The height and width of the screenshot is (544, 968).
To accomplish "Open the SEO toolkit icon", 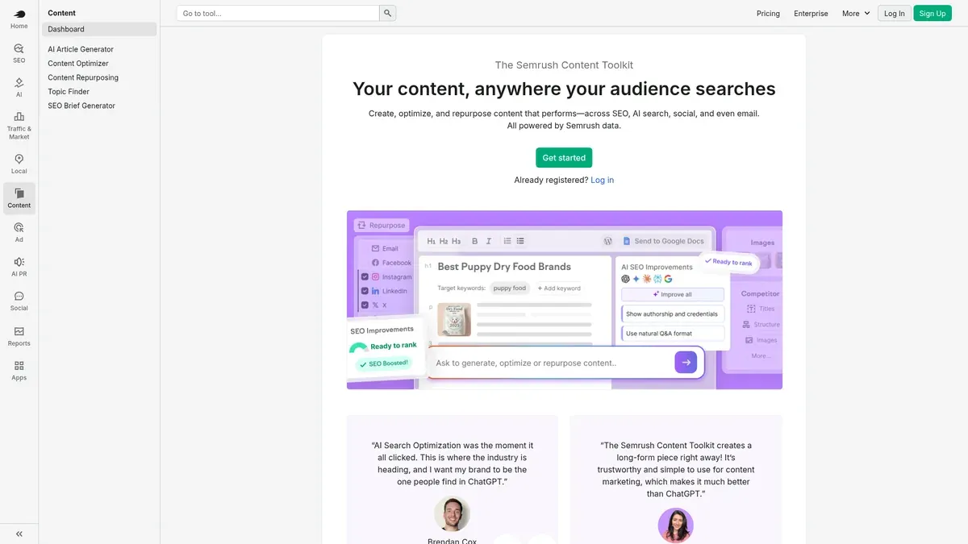I will pos(19,53).
